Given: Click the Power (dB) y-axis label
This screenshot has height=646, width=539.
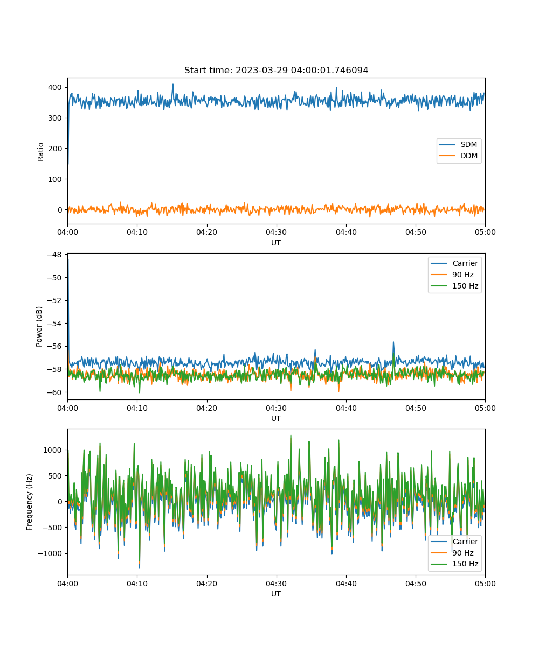Looking at the screenshot, I should pyautogui.click(x=40, y=326).
